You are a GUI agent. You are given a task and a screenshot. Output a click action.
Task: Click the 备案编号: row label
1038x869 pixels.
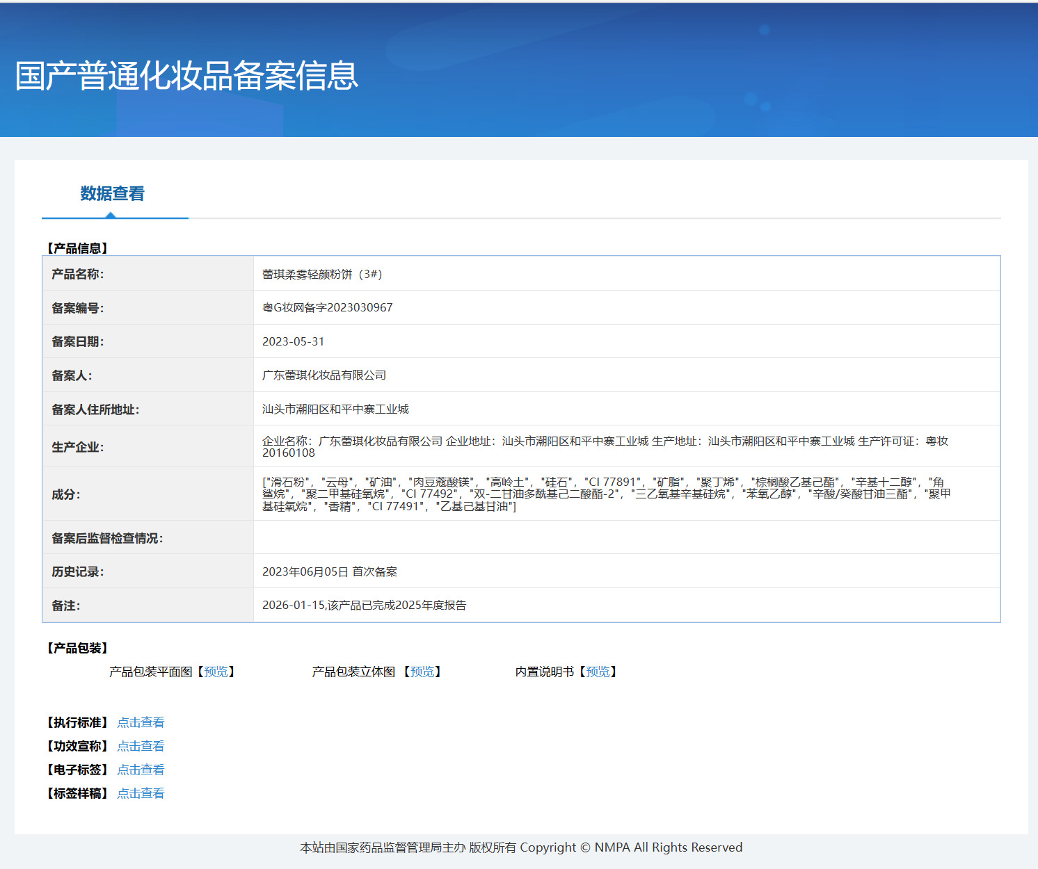point(78,308)
